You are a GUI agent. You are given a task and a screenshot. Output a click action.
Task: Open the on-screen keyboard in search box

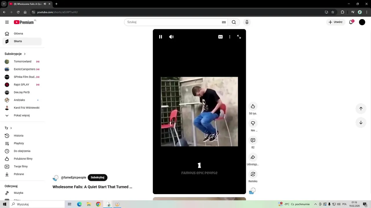coord(224,22)
